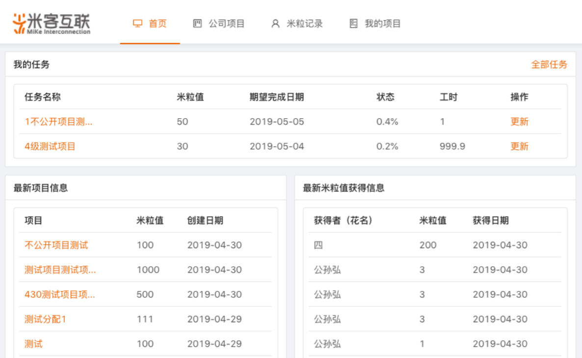View all tasks via 全部任务 link
582x358 pixels.
549,65
